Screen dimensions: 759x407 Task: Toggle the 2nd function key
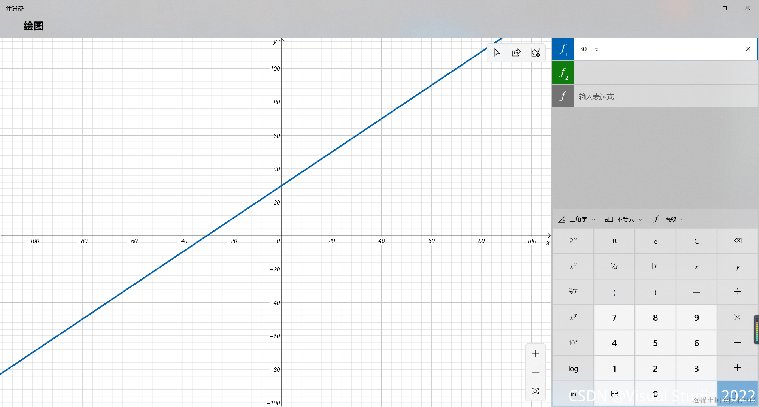click(x=573, y=241)
